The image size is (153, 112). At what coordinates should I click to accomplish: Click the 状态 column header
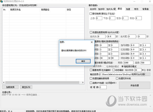[75, 10]
